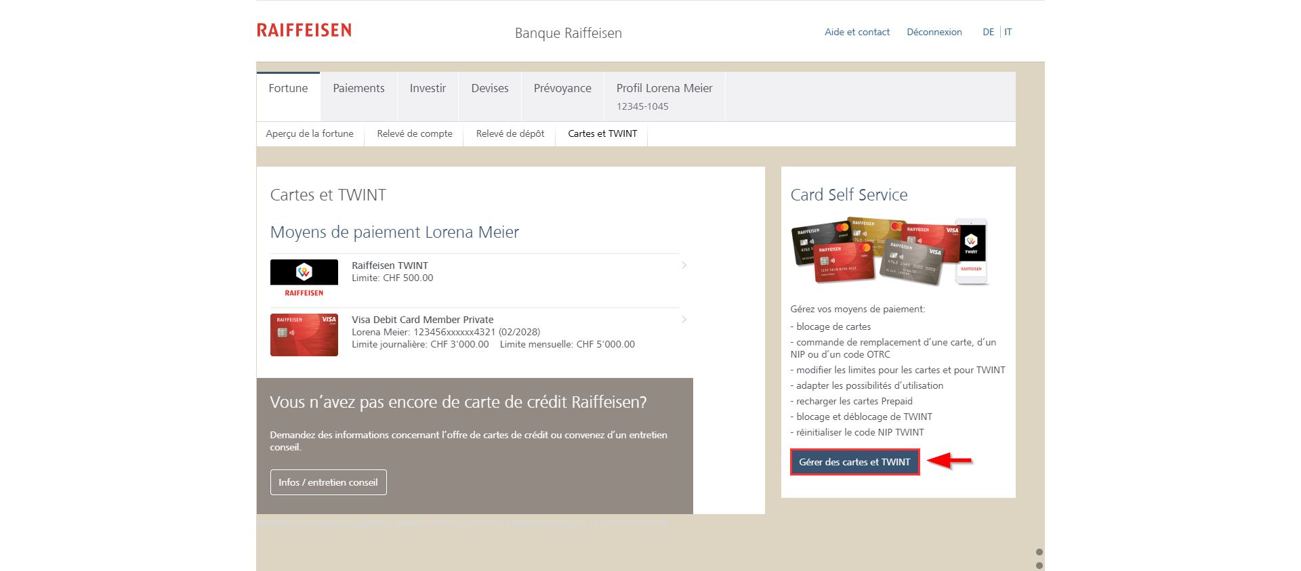Expand the Visa Debit Card chevron

(x=684, y=320)
